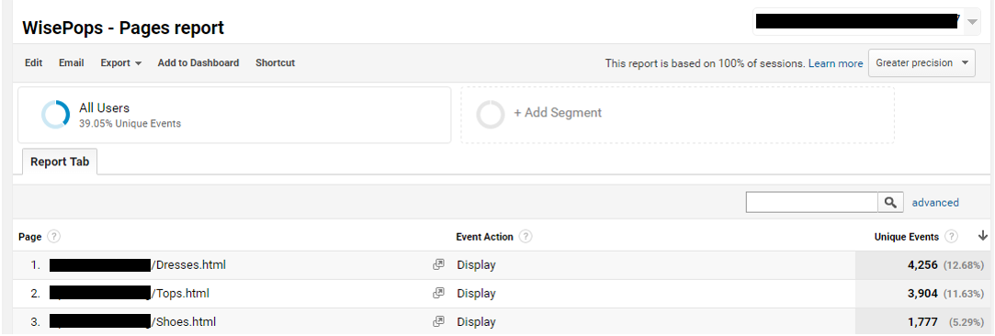995x336 pixels.
Task: Click the All Users donut chart icon
Action: click(x=55, y=115)
